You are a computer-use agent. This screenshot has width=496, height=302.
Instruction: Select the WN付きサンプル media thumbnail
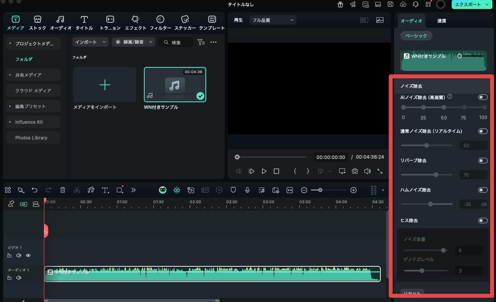pyautogui.click(x=175, y=85)
